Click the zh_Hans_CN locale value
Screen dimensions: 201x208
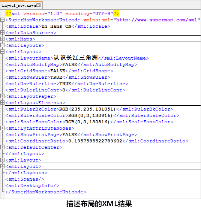56,26
